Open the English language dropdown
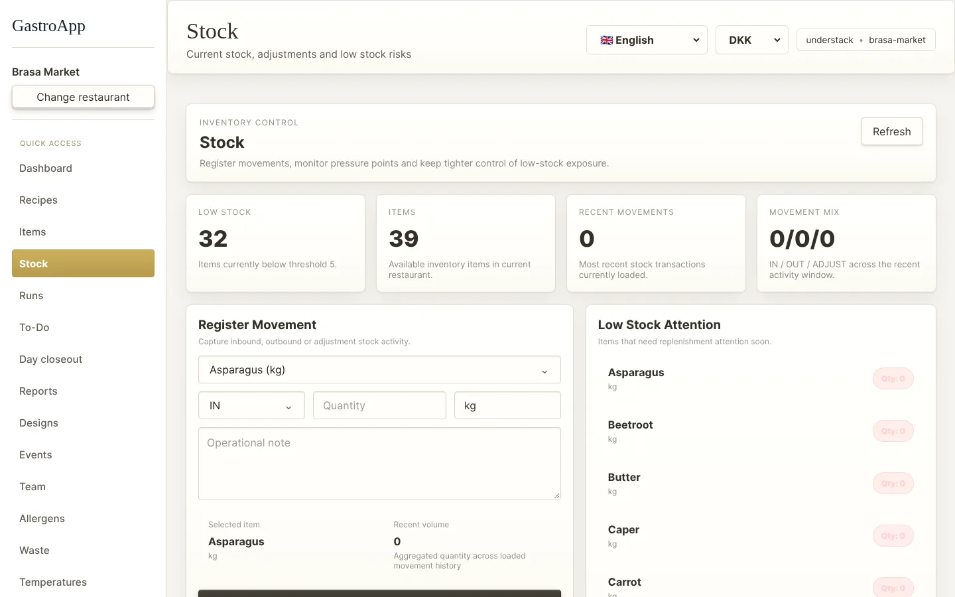955x597 pixels. (x=647, y=40)
